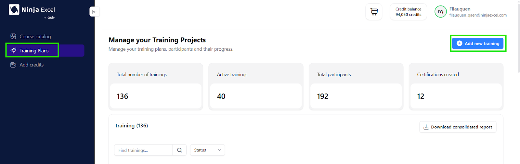Viewport: 520px width, 164px height.
Task: Click the Course catalog sidebar icon
Action: [x=13, y=36]
